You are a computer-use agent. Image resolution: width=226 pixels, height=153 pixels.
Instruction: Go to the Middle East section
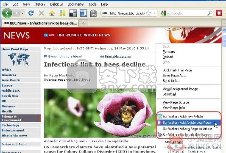[x=11, y=90]
